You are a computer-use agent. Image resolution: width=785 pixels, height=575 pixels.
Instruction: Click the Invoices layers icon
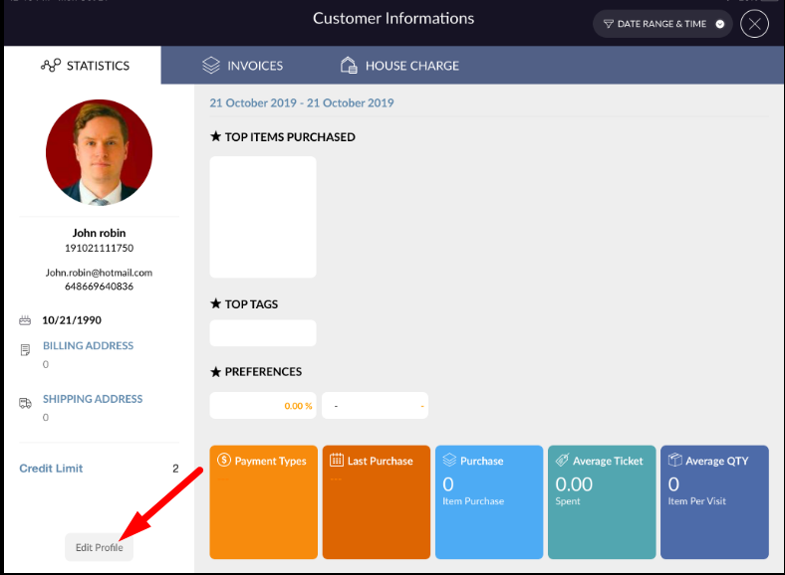coord(210,66)
